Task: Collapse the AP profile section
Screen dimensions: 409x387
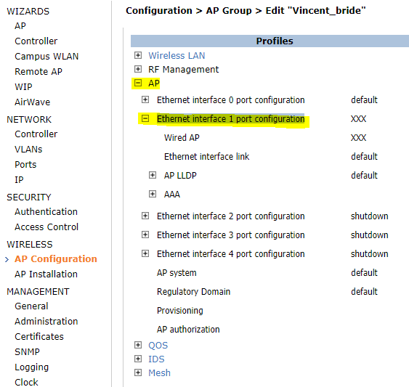Action: click(138, 83)
